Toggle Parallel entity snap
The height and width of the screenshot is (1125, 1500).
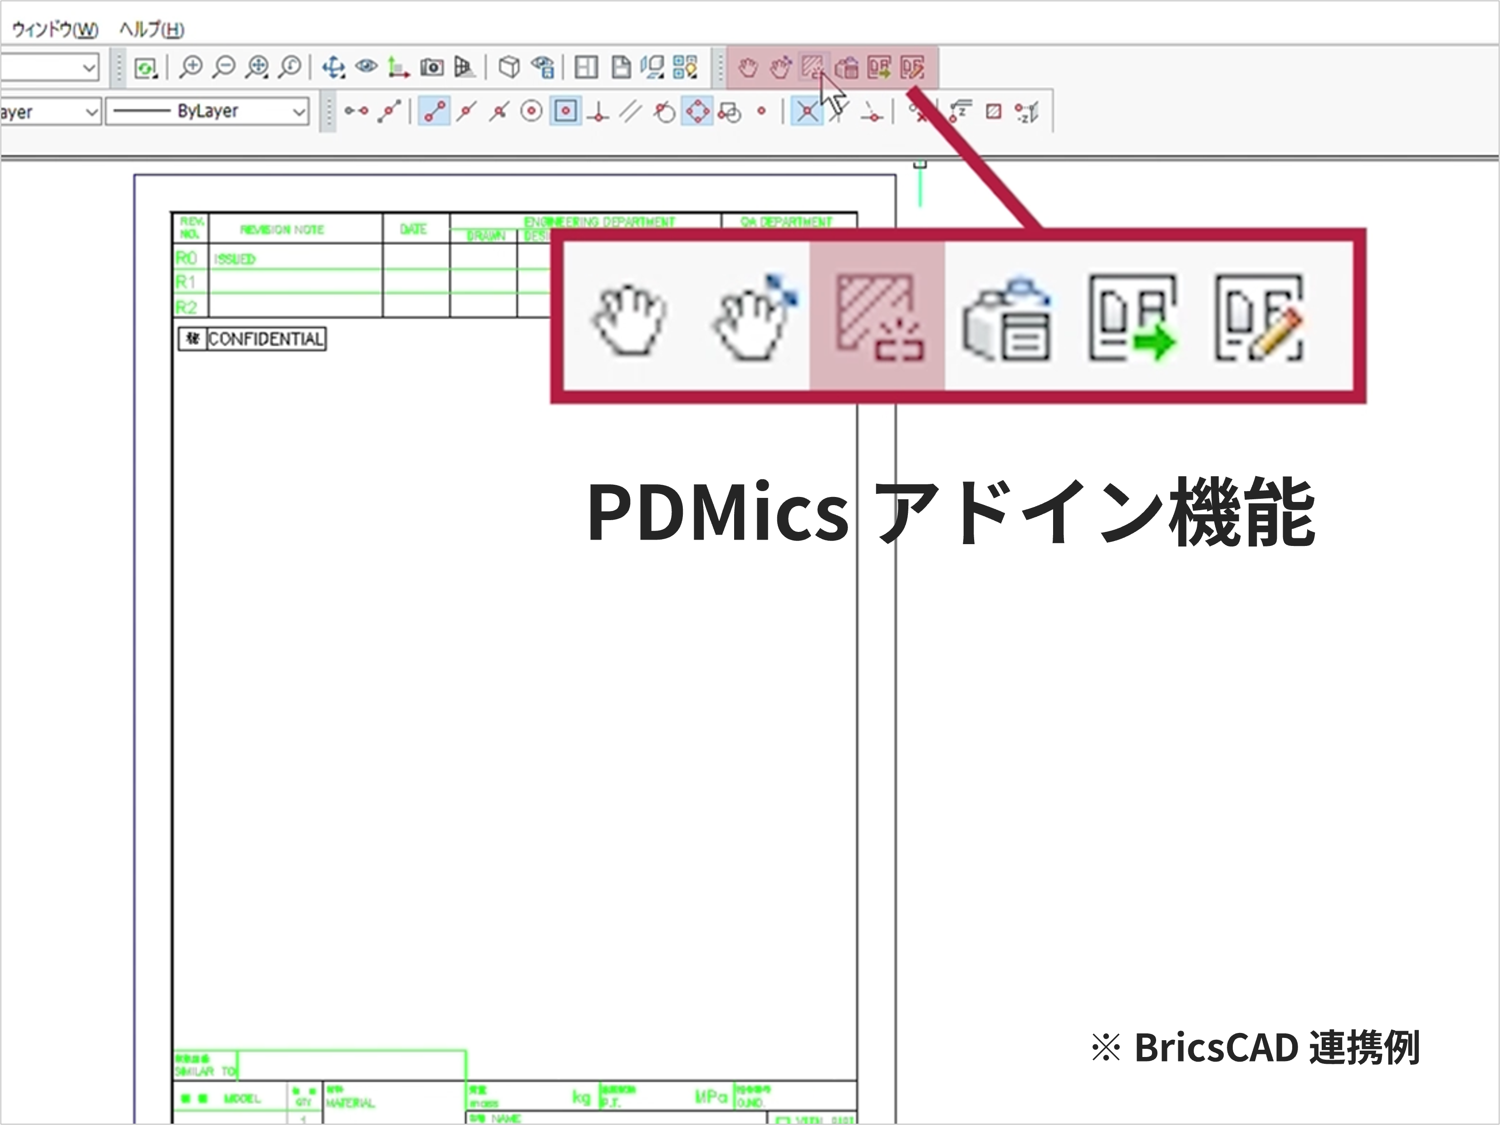[x=631, y=111]
